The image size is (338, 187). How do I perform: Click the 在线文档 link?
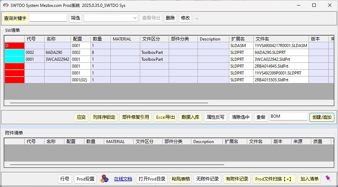[123, 179]
